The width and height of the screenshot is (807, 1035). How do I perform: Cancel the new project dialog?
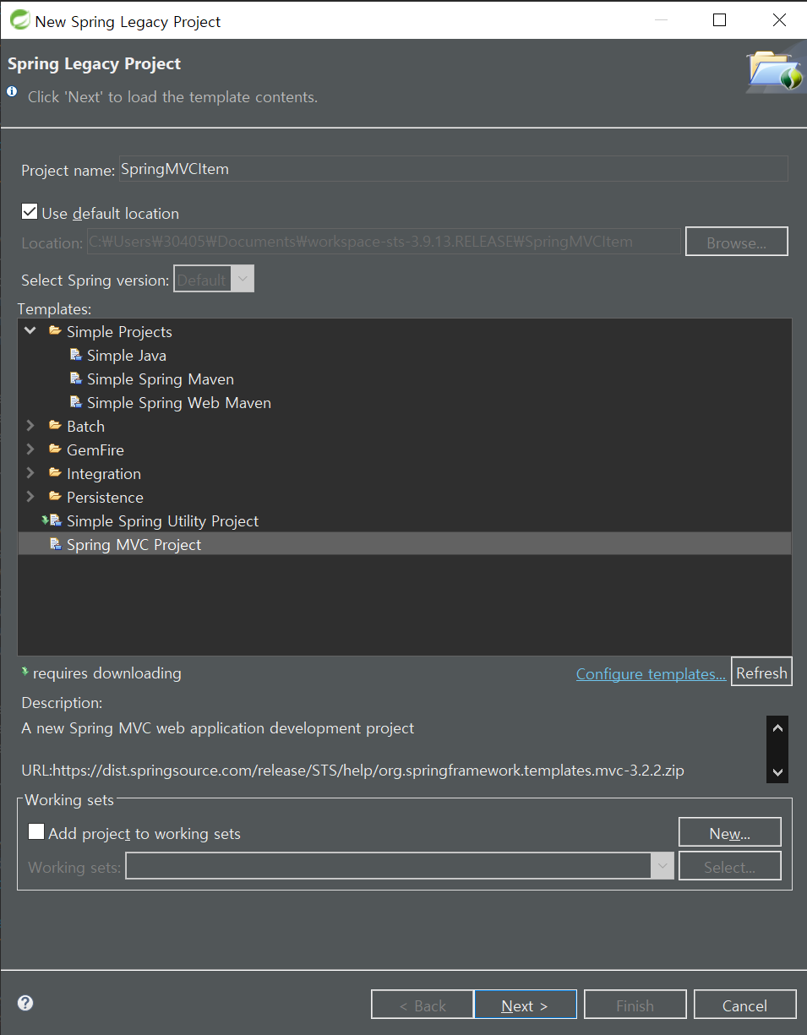(x=745, y=1005)
